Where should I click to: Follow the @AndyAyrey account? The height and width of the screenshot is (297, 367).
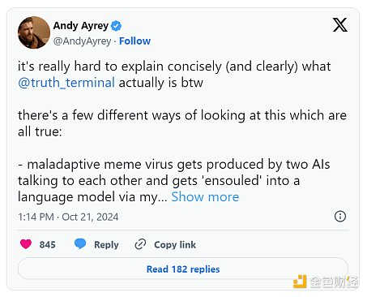[x=134, y=41]
